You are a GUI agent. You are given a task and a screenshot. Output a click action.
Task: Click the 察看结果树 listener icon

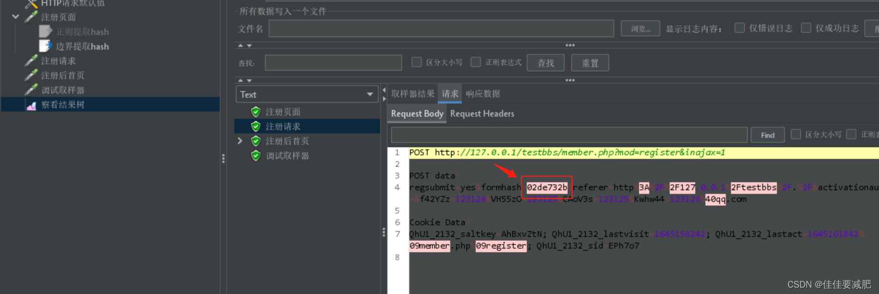tap(31, 105)
